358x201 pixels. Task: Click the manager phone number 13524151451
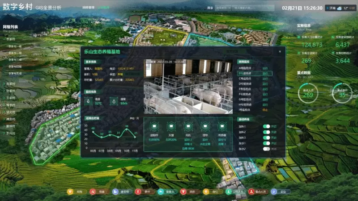pos(126,69)
